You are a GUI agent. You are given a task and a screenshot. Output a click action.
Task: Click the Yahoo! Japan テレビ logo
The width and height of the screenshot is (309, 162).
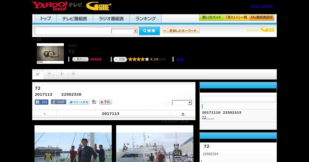coord(57,6)
